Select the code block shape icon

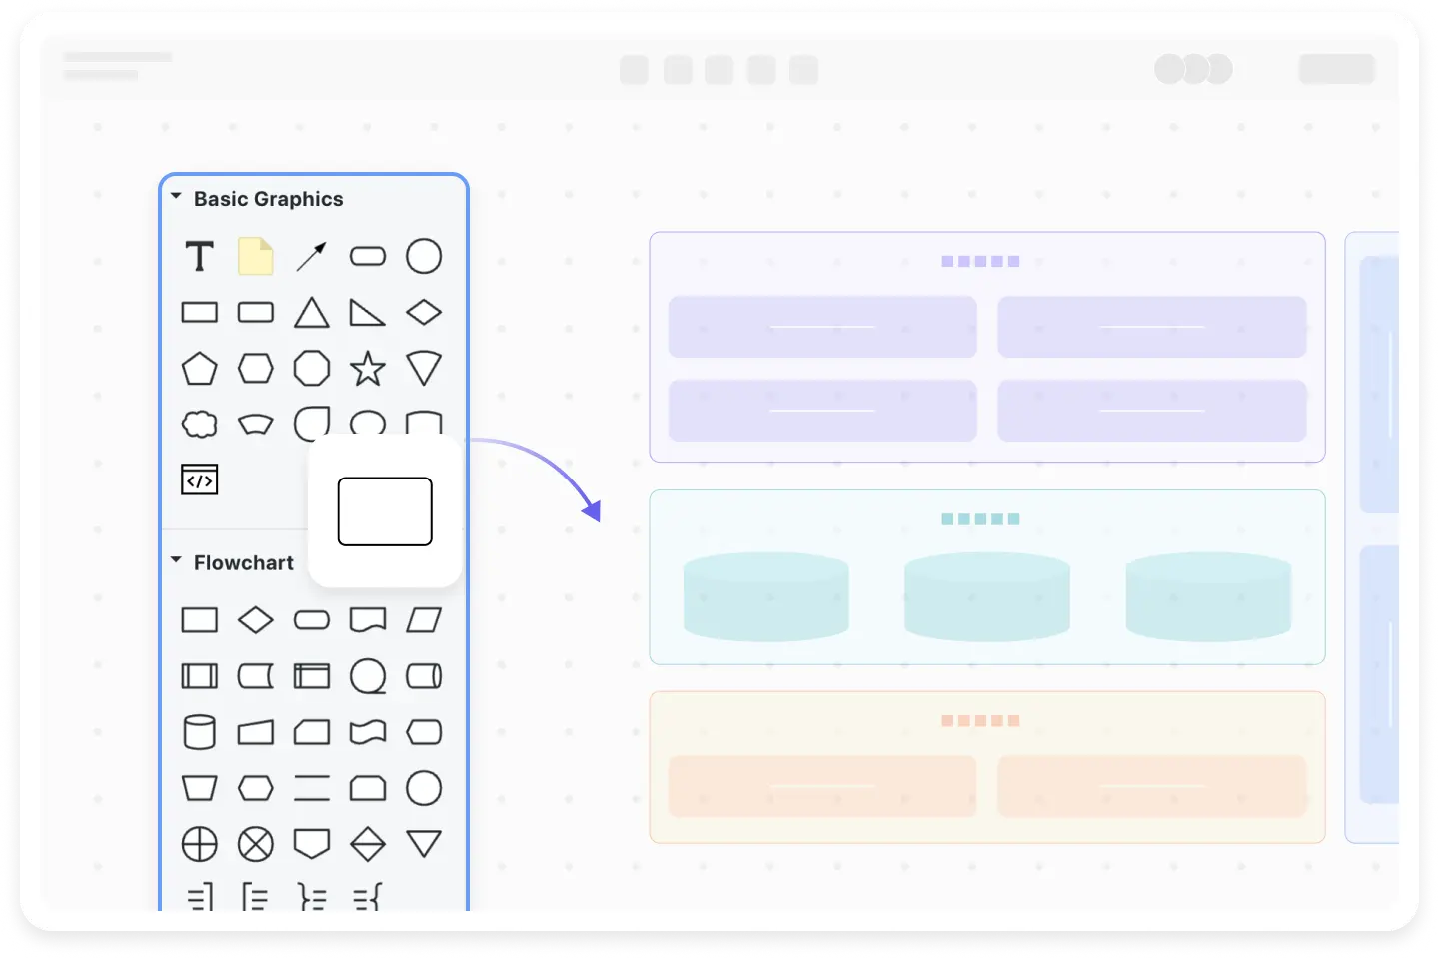pyautogui.click(x=200, y=480)
